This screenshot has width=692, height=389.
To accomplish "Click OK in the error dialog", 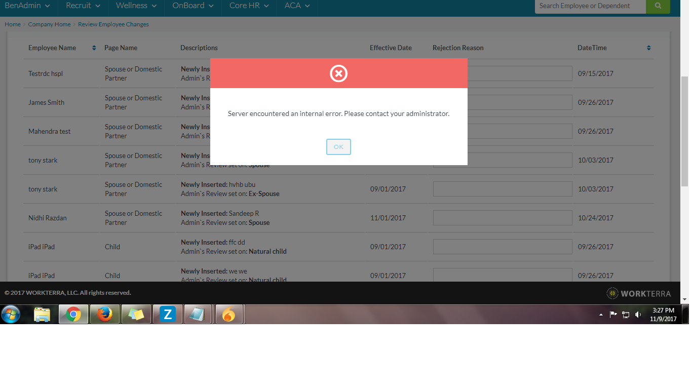I will click(x=338, y=147).
